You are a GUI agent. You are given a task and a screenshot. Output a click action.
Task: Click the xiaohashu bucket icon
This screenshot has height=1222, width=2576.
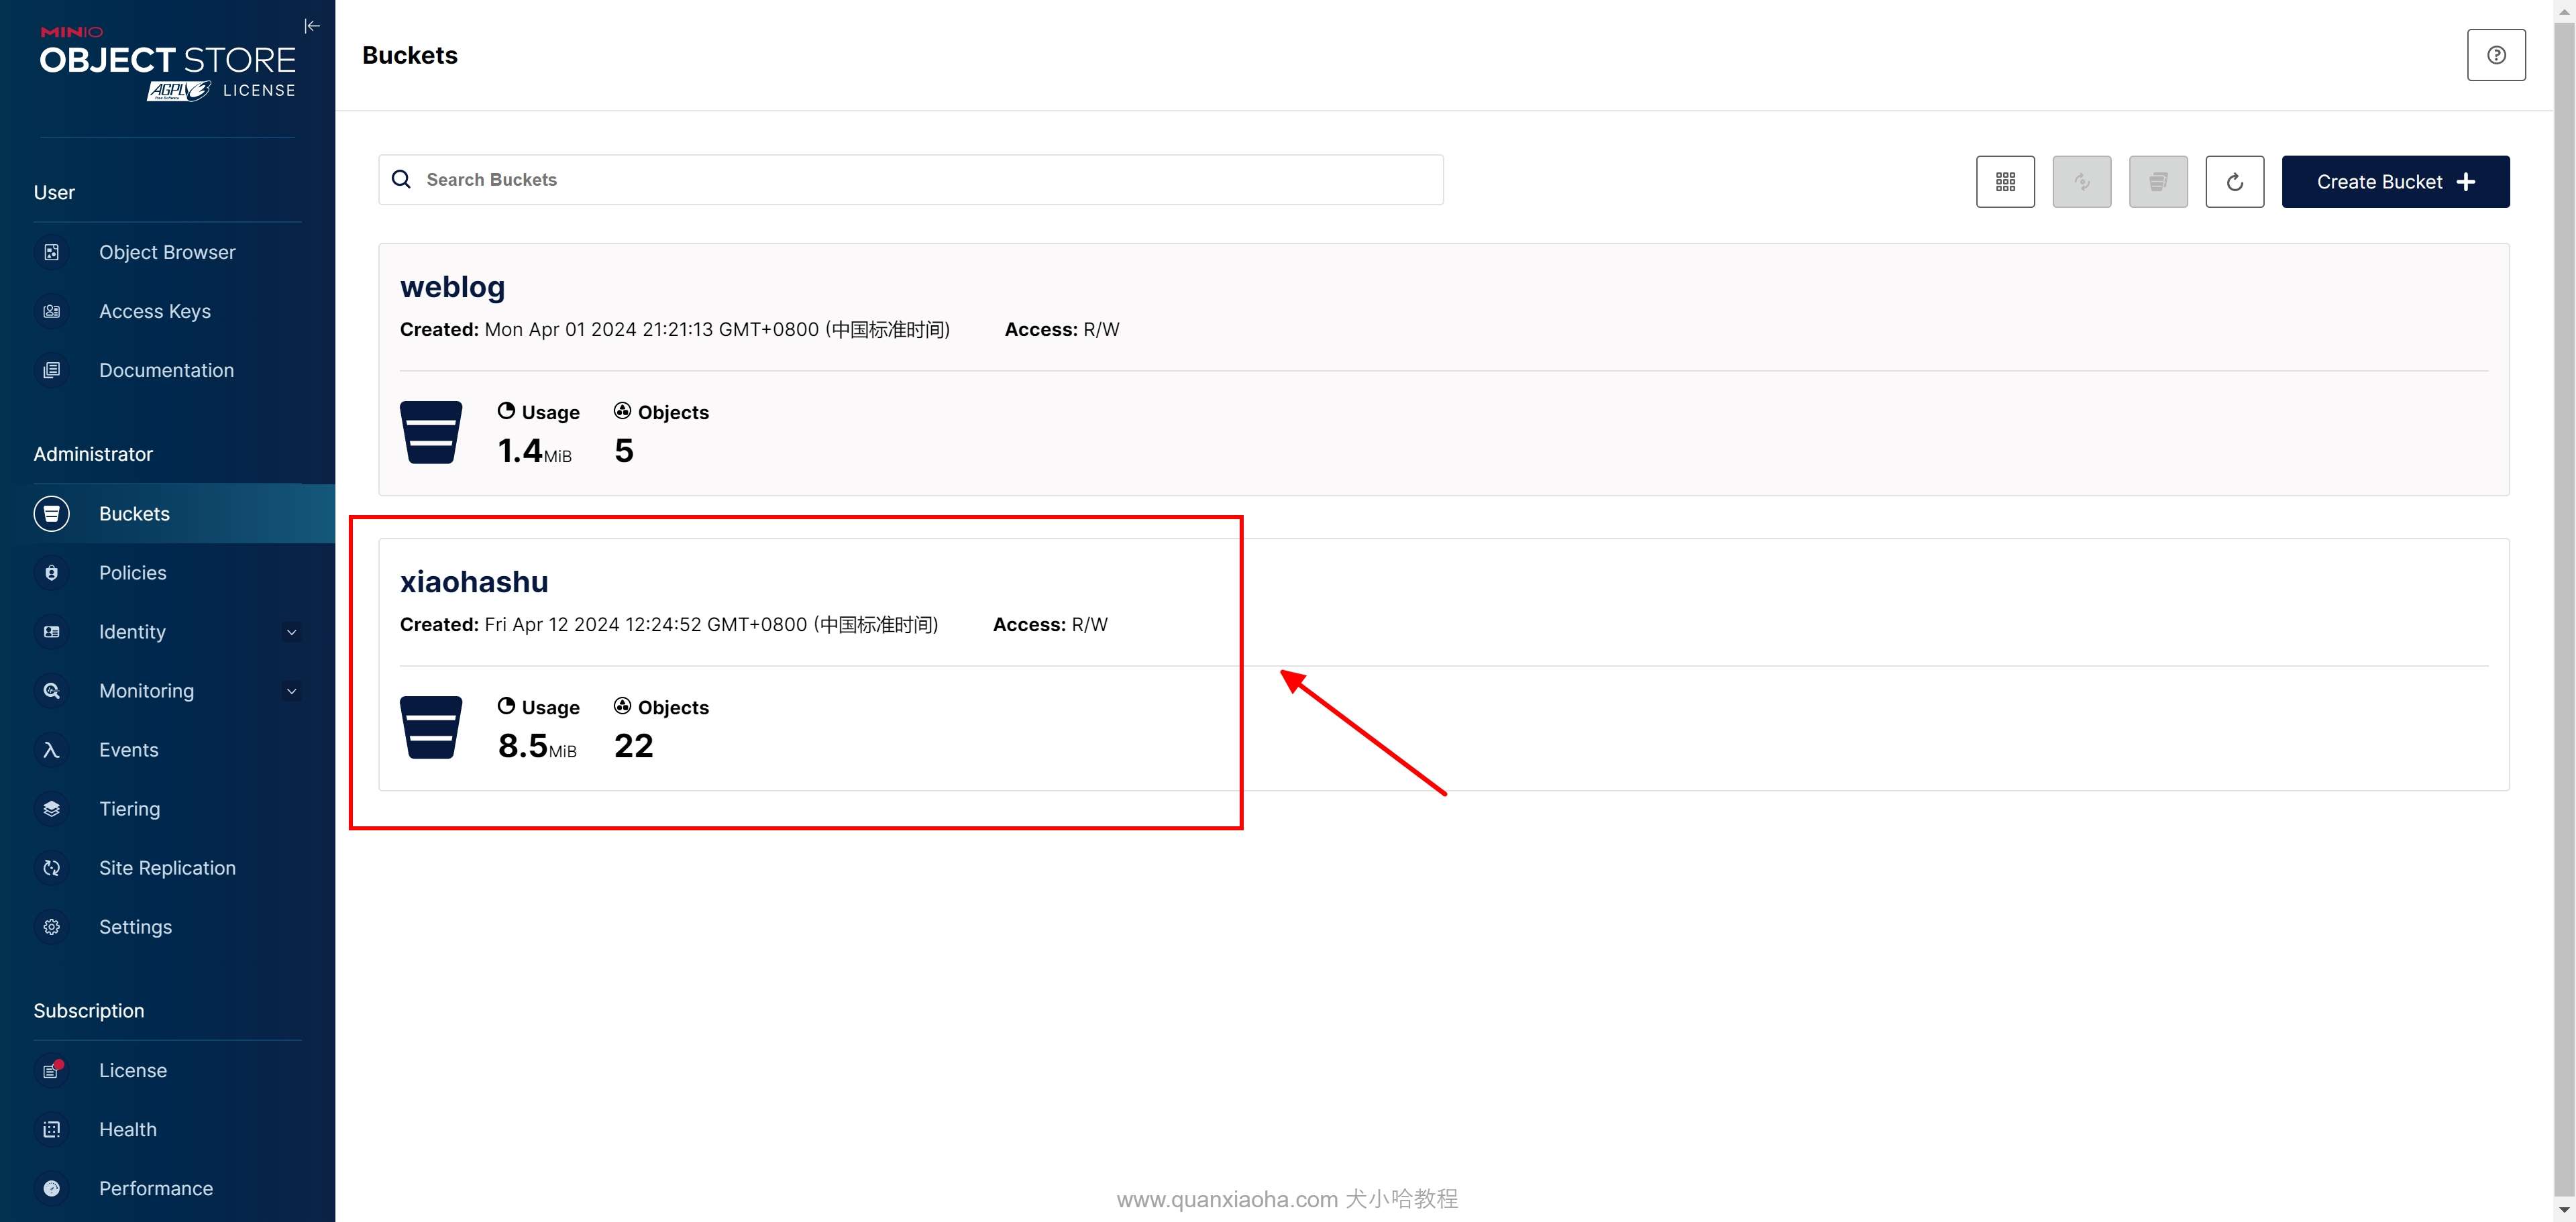click(431, 727)
